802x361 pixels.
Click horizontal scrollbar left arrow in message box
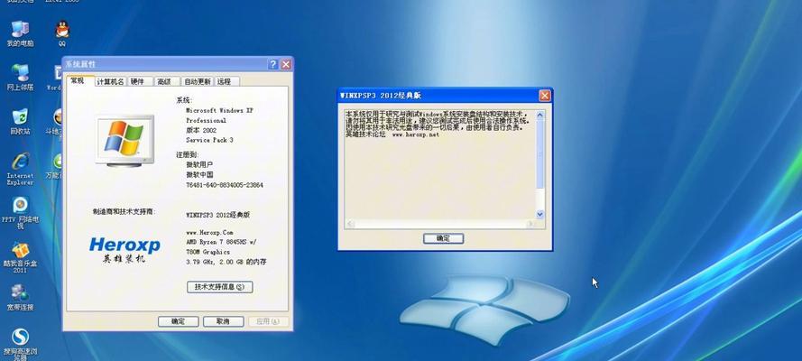pos(350,224)
